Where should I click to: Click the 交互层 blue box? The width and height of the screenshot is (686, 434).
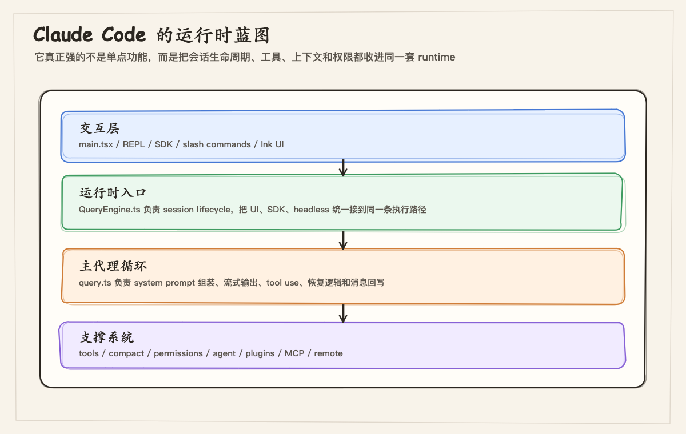(x=343, y=136)
